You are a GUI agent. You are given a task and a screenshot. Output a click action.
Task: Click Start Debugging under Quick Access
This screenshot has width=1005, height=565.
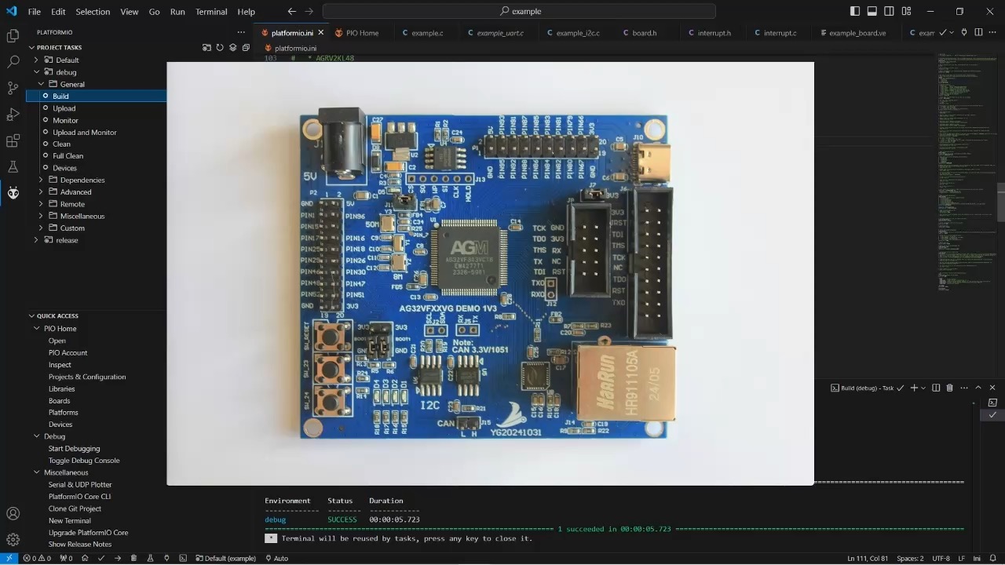click(x=74, y=449)
